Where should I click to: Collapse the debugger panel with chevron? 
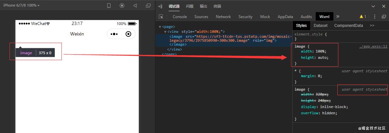373,7
